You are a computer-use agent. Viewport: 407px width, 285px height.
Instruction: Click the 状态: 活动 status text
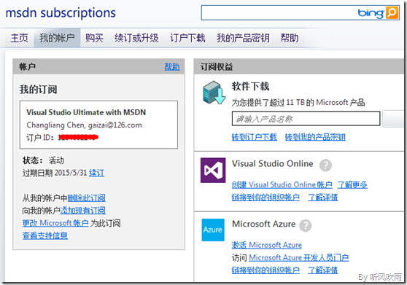tap(43, 160)
